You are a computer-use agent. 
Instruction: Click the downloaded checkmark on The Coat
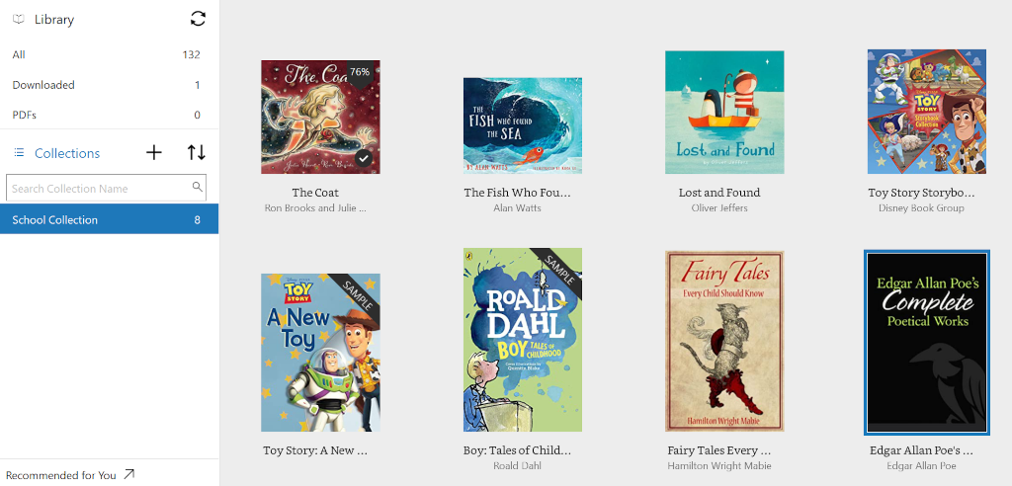pyautogui.click(x=364, y=157)
